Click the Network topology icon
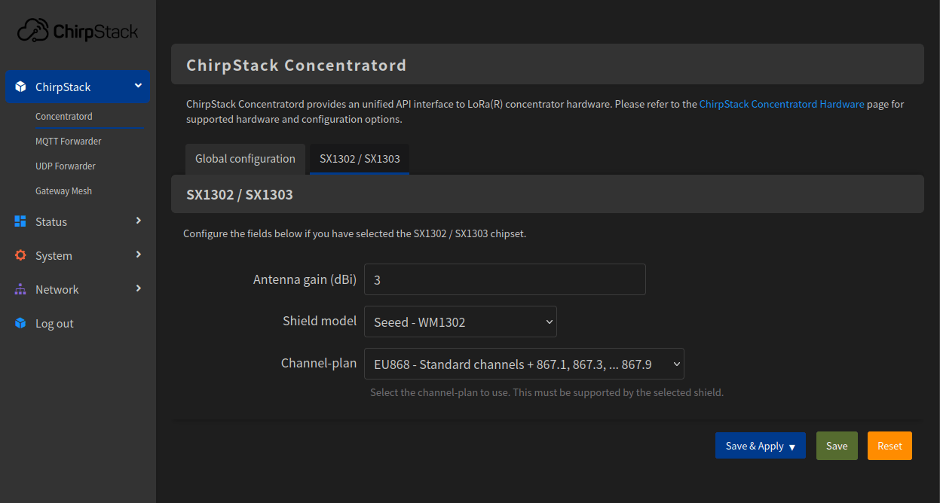 tap(20, 289)
